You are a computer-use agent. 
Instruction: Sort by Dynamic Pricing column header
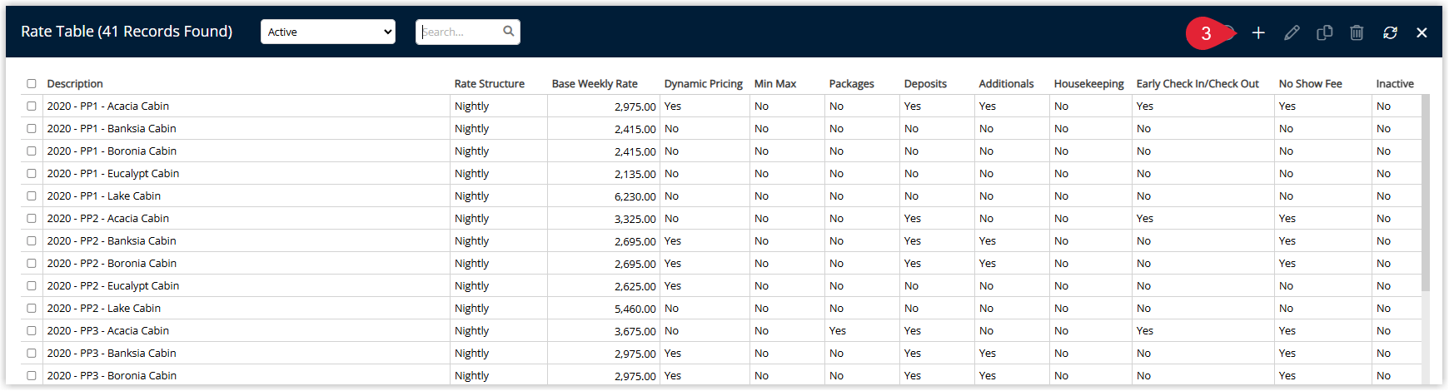click(704, 84)
